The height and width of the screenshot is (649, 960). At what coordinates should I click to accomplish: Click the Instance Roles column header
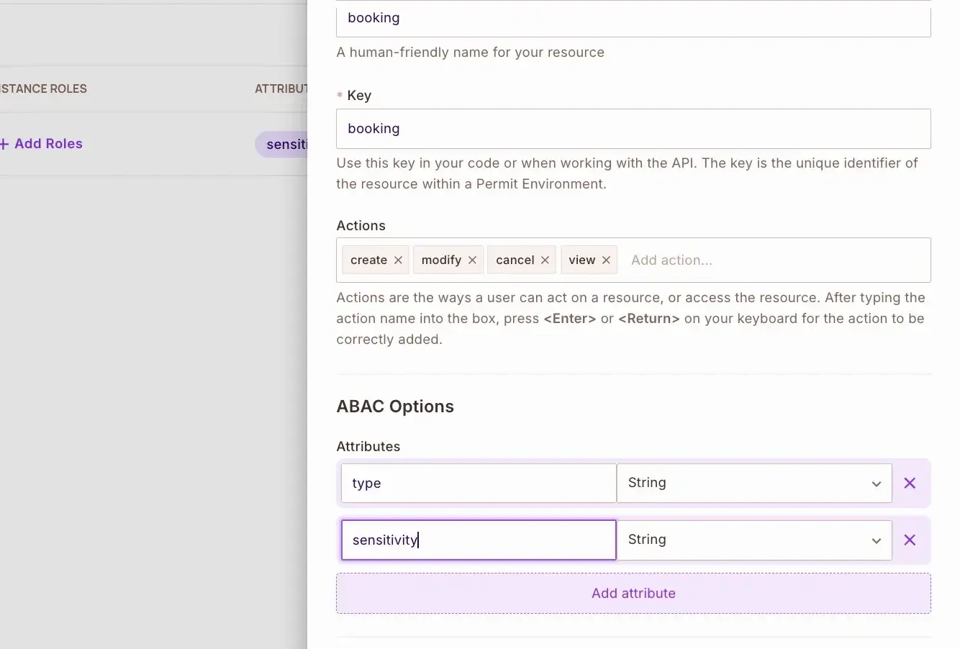click(43, 88)
